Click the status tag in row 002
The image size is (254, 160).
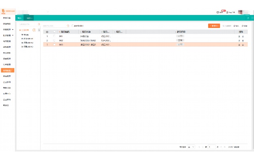pos(180,40)
